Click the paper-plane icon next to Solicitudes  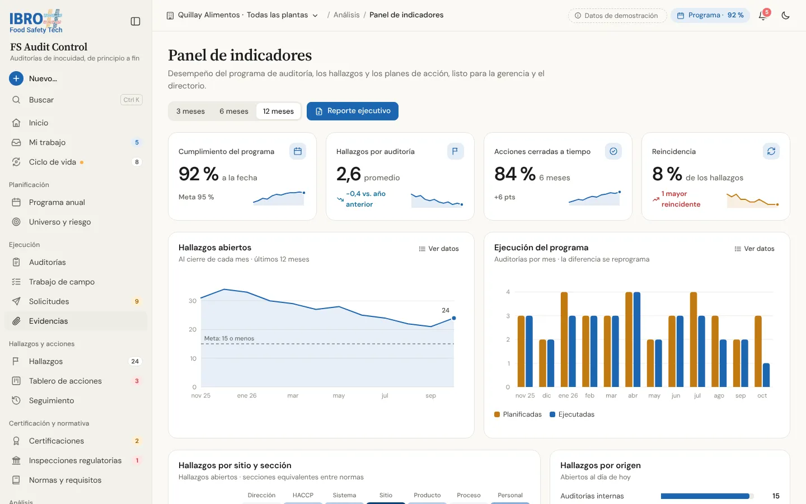(x=16, y=301)
